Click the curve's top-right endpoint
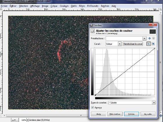 coord(155,49)
